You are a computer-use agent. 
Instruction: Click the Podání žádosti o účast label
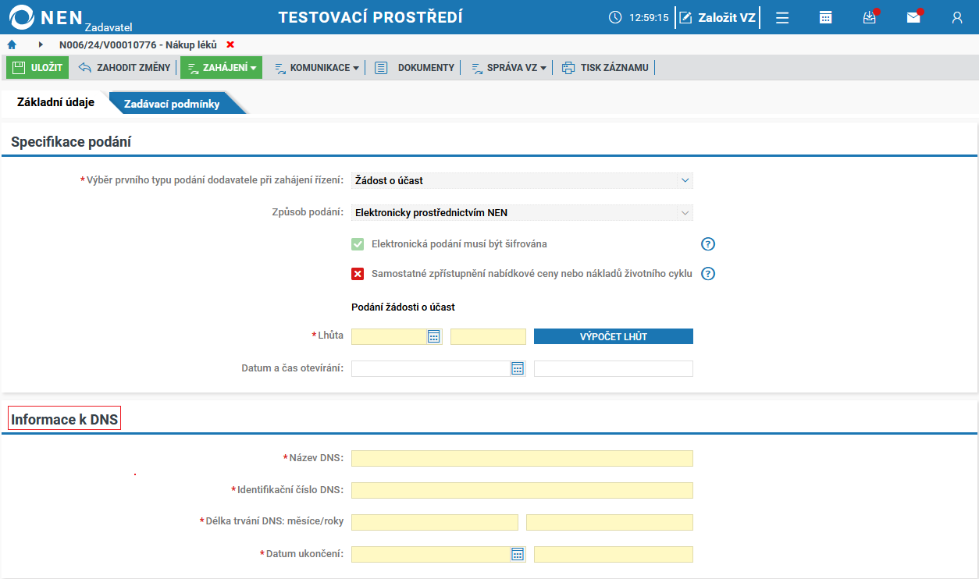point(404,307)
